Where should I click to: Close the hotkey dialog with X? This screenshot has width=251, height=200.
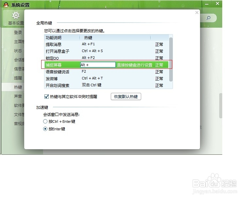197,13
